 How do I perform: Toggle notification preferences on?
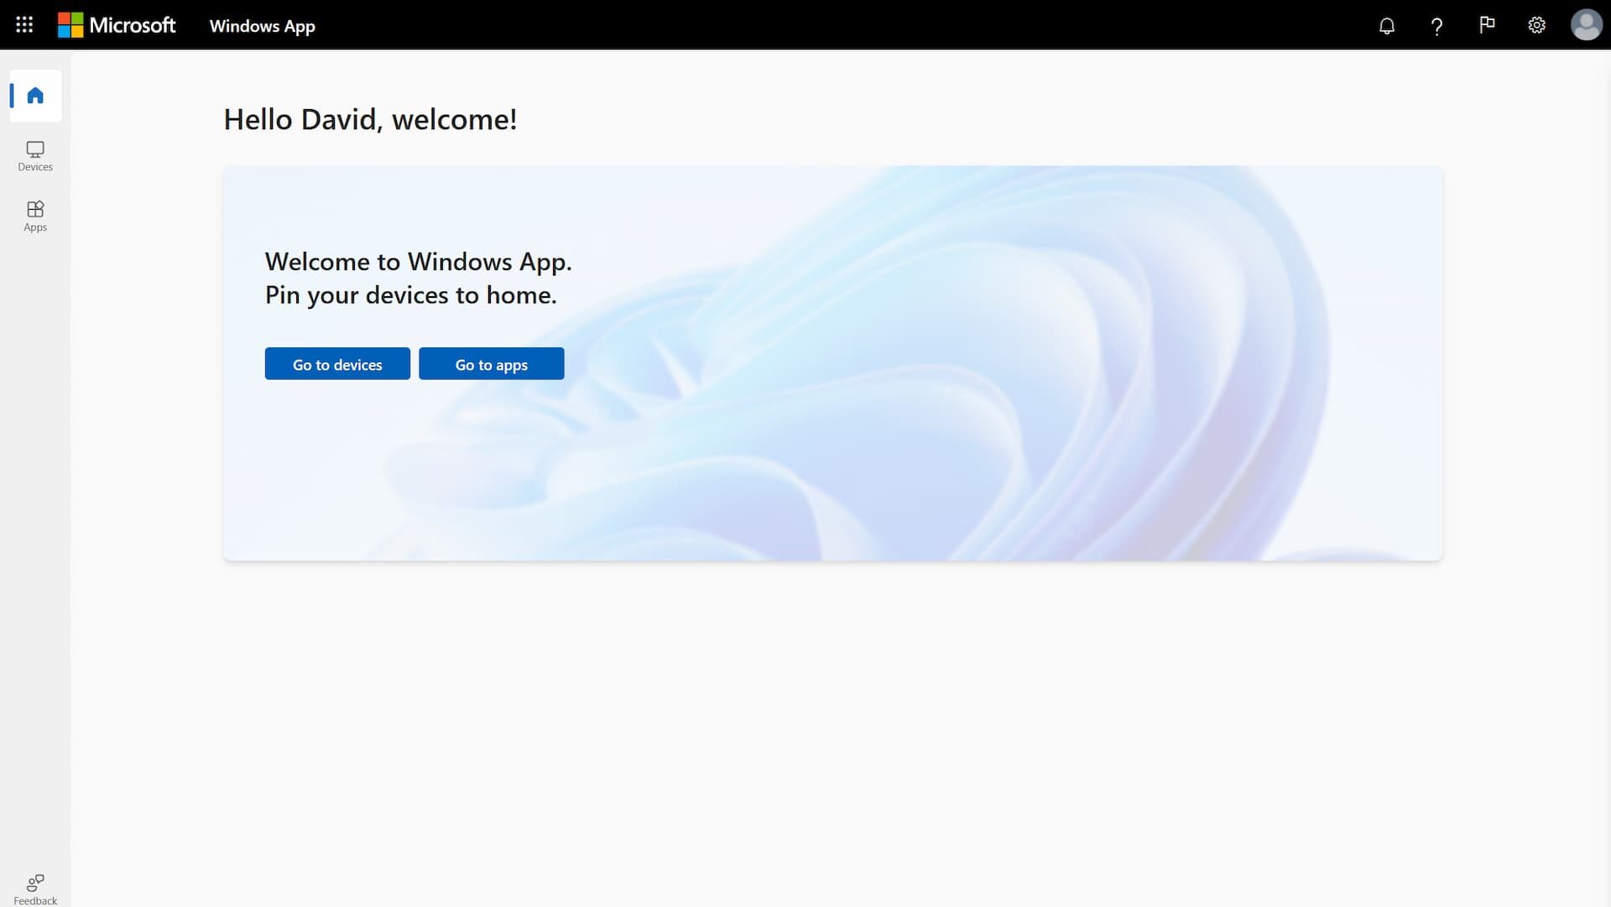[x=1386, y=25]
